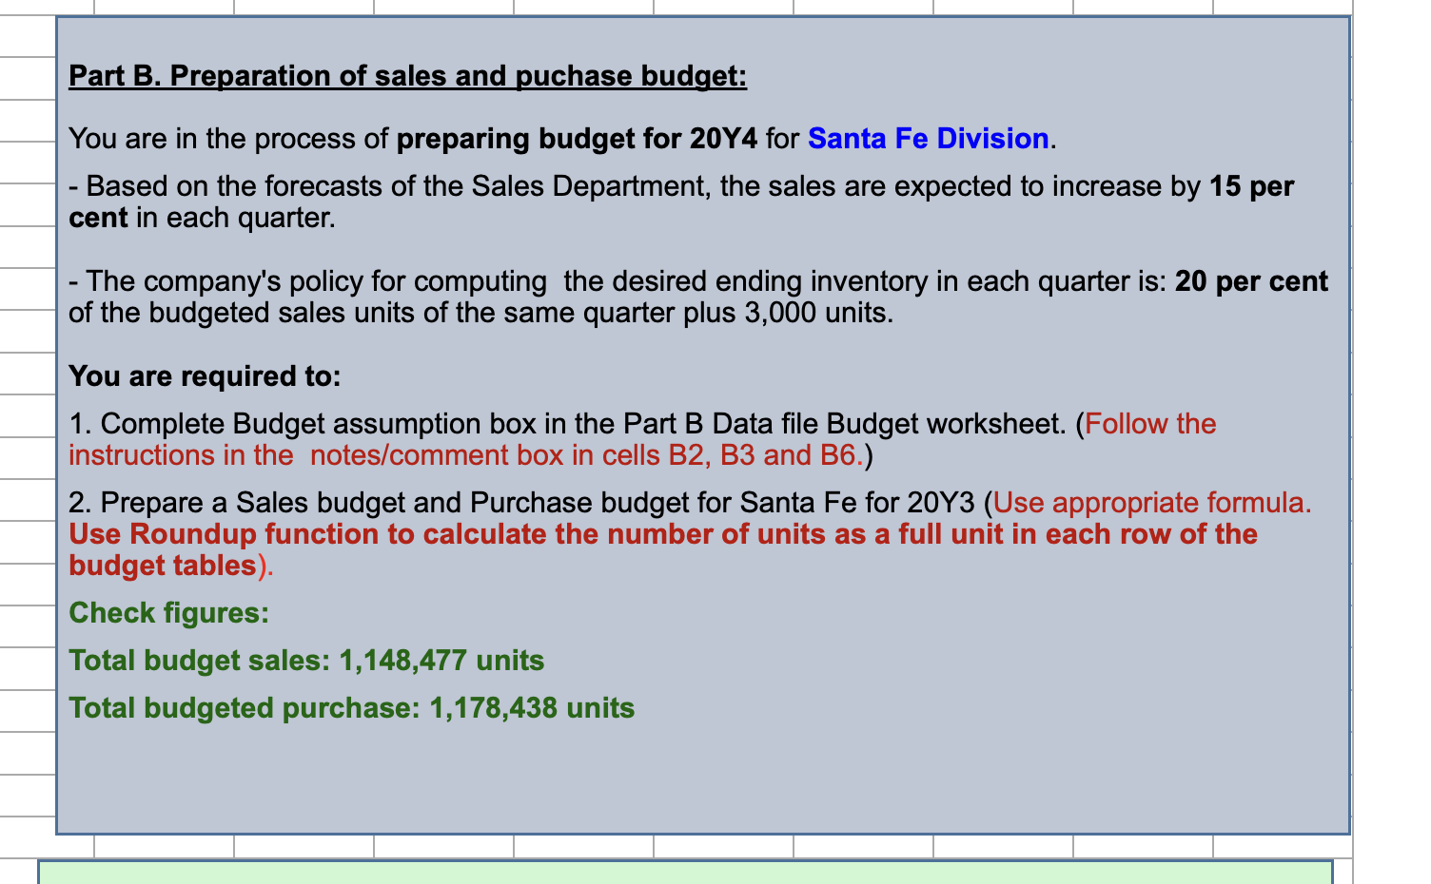
Task: Click the blue "Santa Fe Division" text
Action: click(x=928, y=139)
